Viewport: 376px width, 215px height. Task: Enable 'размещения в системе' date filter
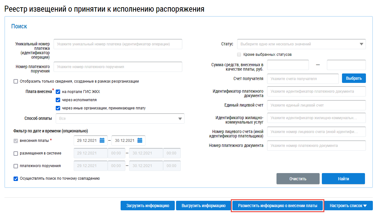16,153
